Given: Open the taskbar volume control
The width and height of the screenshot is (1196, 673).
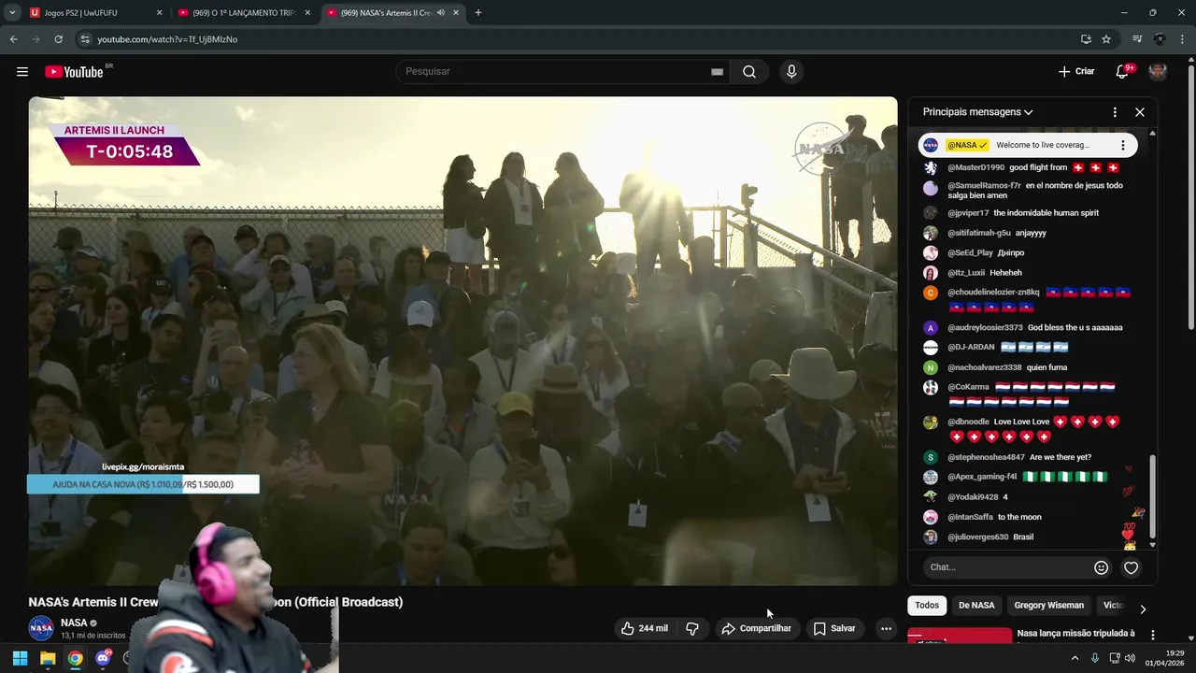Looking at the screenshot, I should tap(1130, 658).
